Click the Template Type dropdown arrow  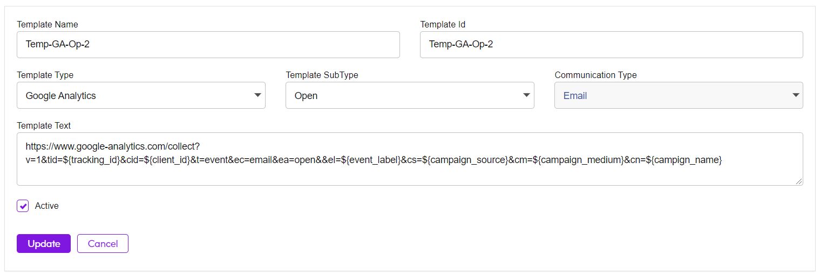coord(257,95)
